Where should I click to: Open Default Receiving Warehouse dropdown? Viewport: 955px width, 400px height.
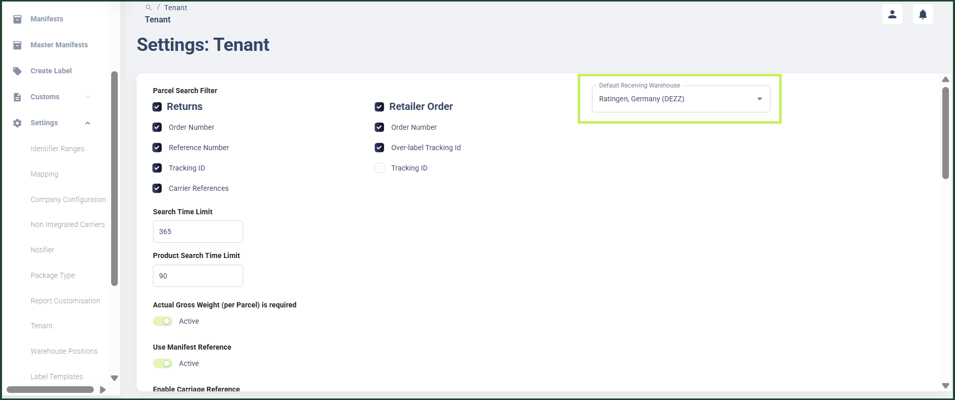681,99
